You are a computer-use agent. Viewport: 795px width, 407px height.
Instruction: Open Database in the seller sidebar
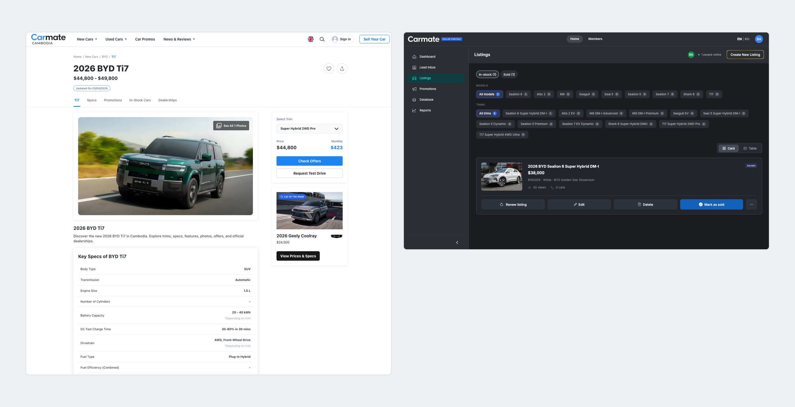point(436,100)
